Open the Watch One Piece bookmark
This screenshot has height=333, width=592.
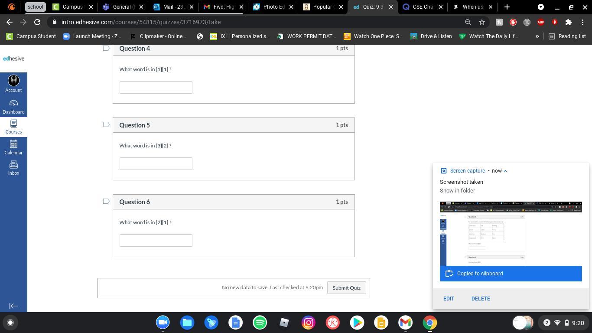coord(373,36)
